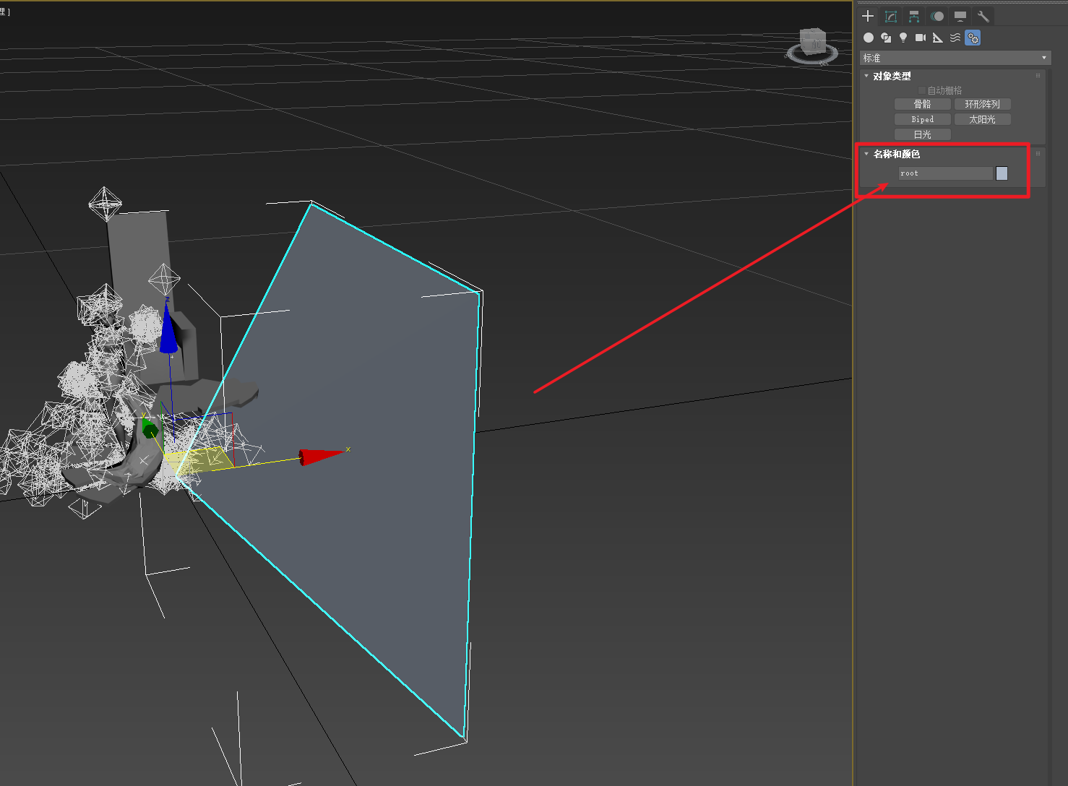The height and width of the screenshot is (786, 1068).
Task: Switch to the Modify panel tab
Action: 891,16
